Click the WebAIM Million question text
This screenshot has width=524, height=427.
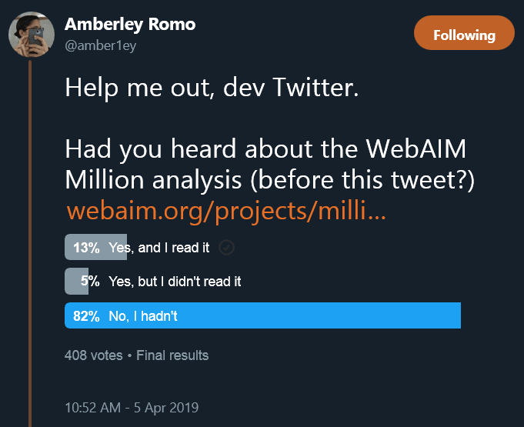269,165
